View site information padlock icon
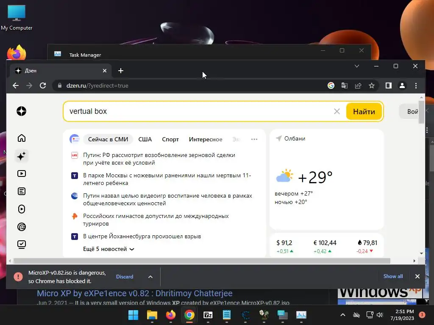The width and height of the screenshot is (434, 325). pos(59,85)
